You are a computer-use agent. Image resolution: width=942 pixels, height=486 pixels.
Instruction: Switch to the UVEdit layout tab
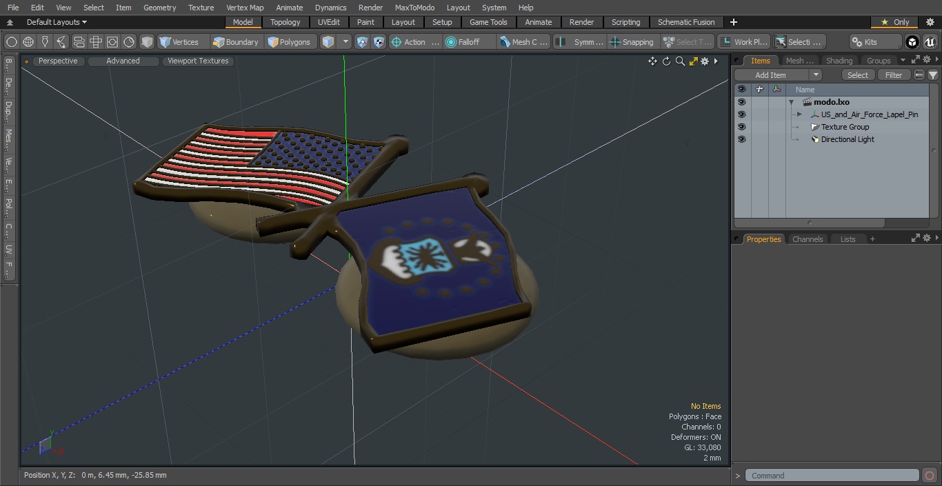(329, 22)
